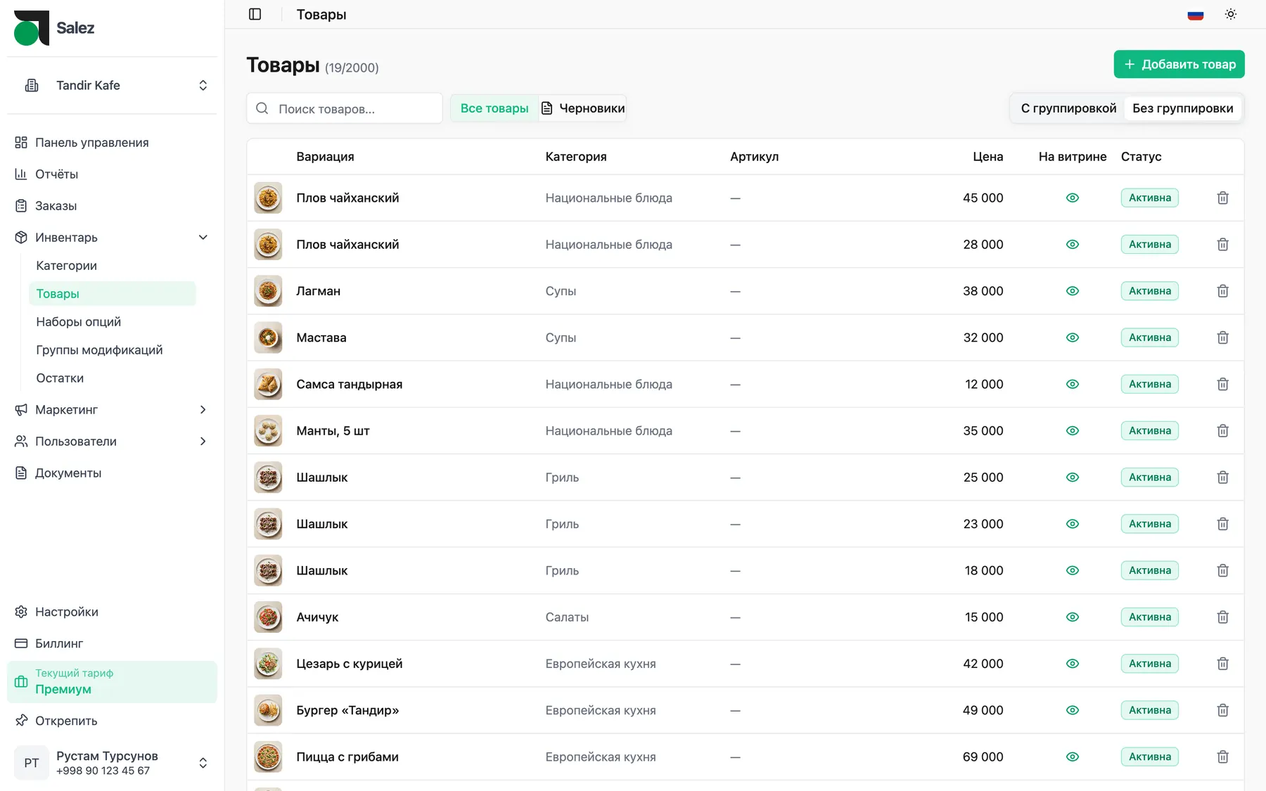
Task: Click the Добавить товар button
Action: pos(1179,64)
